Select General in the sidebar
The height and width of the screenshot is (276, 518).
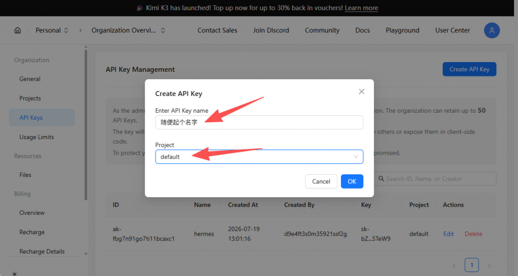pyautogui.click(x=30, y=79)
